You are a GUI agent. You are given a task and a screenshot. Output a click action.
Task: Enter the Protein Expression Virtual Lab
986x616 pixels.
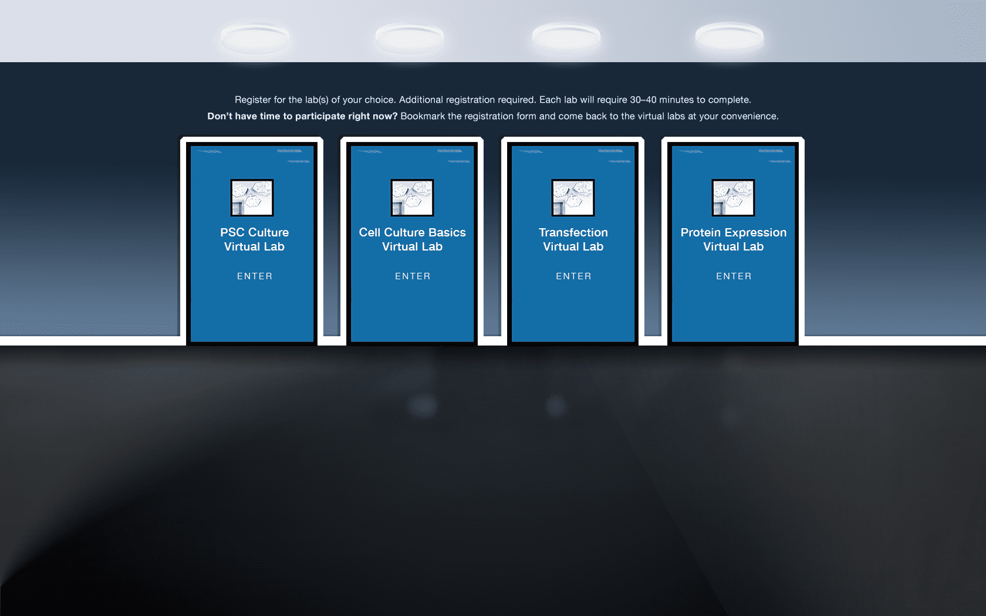[734, 276]
